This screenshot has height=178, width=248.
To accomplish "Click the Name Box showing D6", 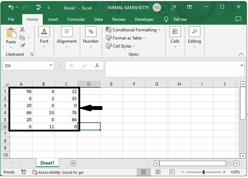I will [25, 66].
